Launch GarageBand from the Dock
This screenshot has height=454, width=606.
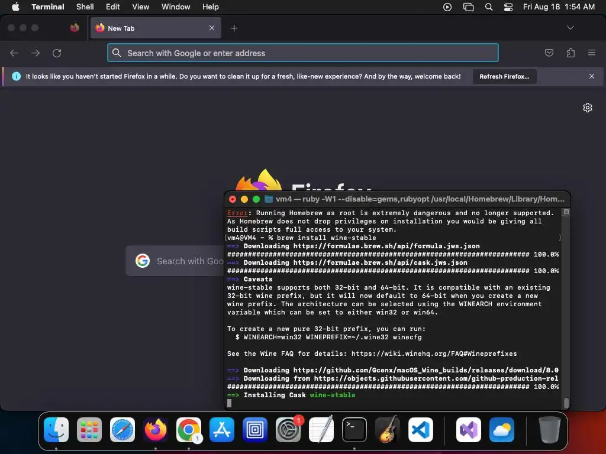[x=388, y=429]
